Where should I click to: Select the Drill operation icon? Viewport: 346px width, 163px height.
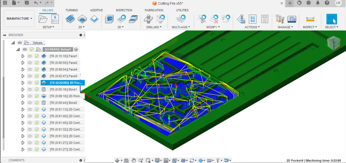(x=148, y=19)
